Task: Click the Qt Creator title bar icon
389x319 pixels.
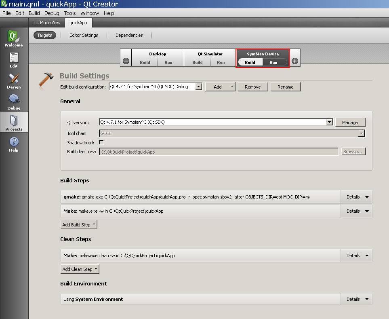Action: point(4,4)
